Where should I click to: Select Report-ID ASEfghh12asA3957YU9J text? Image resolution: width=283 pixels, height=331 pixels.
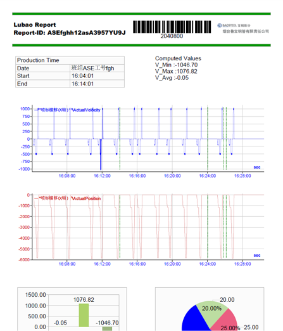tap(70, 33)
